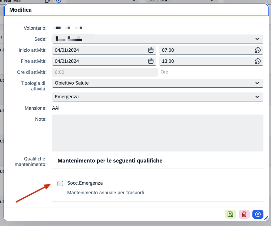Click inside the Note text area
Viewport: 271px width, 226px height.
click(x=157, y=133)
